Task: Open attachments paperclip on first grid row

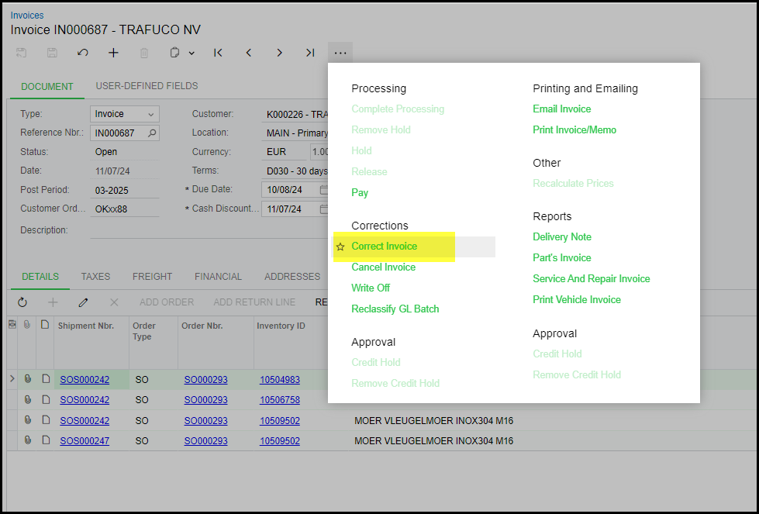Action: point(28,379)
